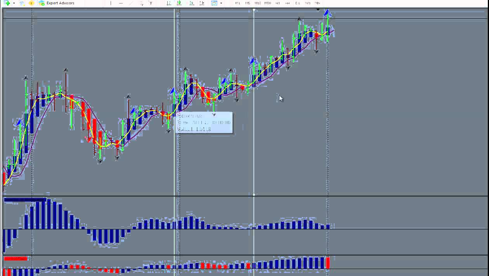Switch timeframe to MN

click(317, 3)
